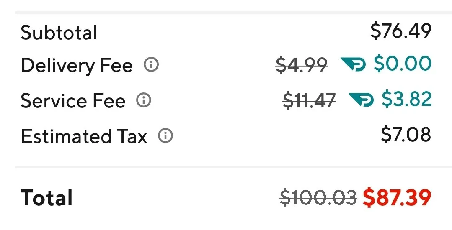
Task: Click the Delivery Fee info icon
Action: point(151,65)
